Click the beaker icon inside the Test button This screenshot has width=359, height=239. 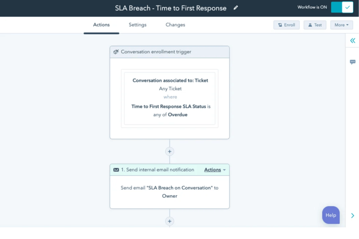tap(310, 25)
